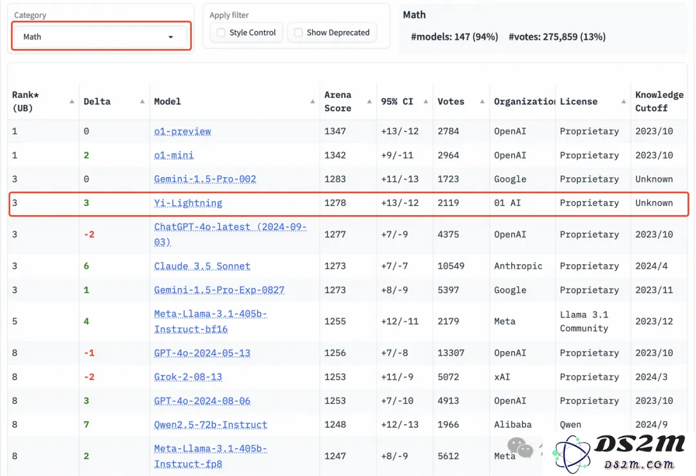This screenshot has width=696, height=476.
Task: Open the Category dropdown showing Math
Action: click(x=101, y=37)
